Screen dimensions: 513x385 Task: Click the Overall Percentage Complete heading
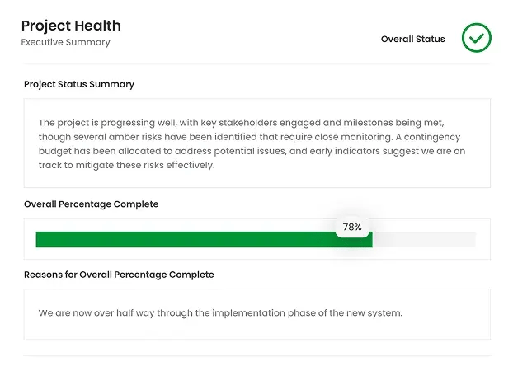[91, 204]
